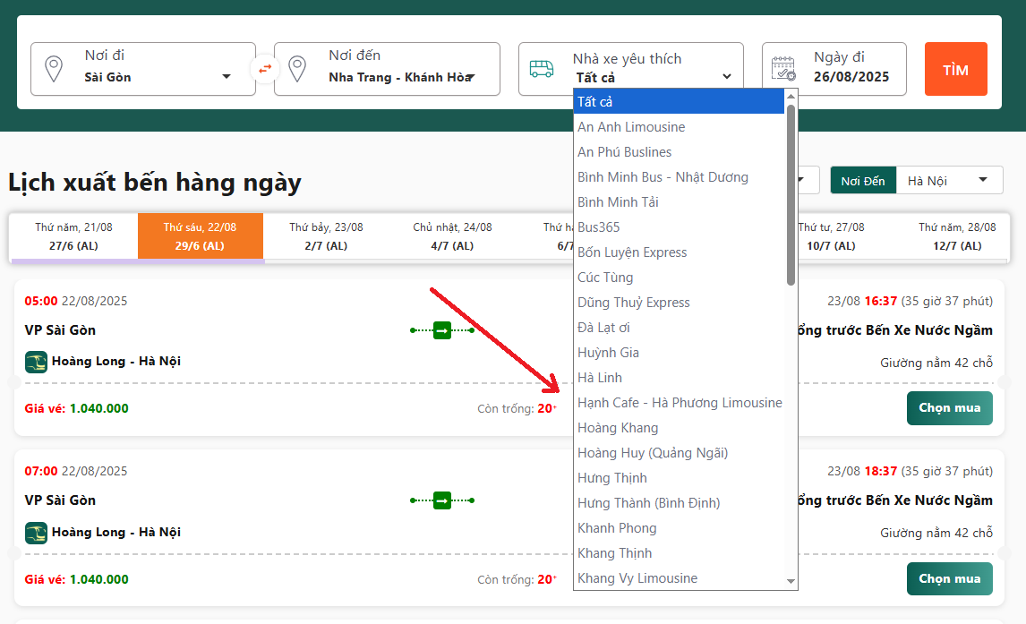1026x624 pixels.
Task: Select Hạnh Cafe - Hà Phương Limousine option
Action: point(679,403)
